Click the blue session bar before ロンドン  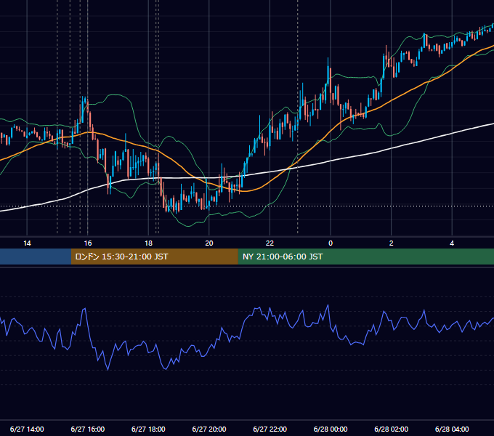pos(36,257)
